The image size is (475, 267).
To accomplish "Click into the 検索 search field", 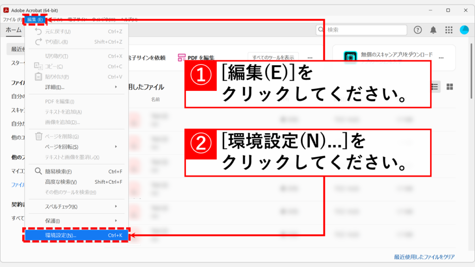I will pyautogui.click(x=361, y=30).
